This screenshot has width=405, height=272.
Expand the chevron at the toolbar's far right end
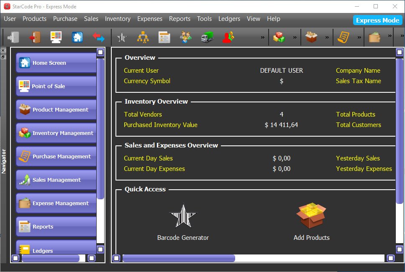(x=402, y=36)
